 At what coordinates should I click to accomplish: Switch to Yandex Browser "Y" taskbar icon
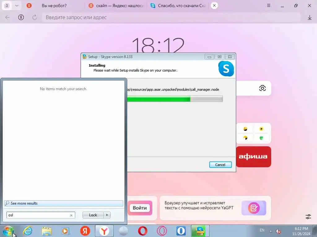pos(104,231)
